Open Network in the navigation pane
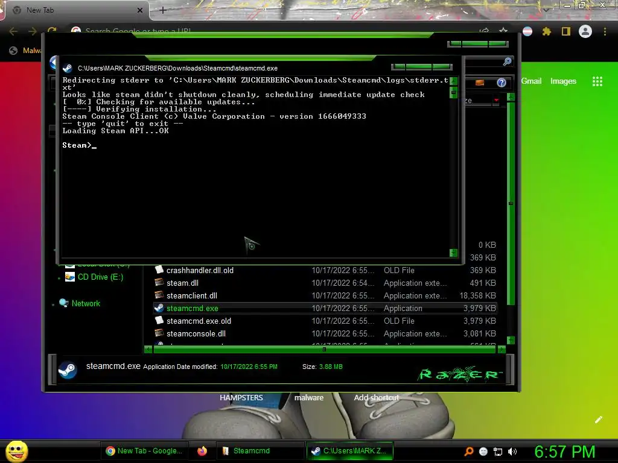The image size is (618, 463). [86, 304]
